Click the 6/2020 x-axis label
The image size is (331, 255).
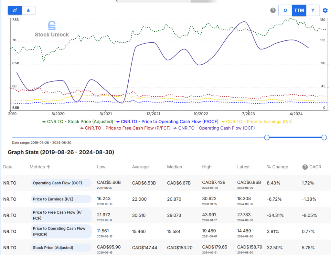click(x=58, y=114)
